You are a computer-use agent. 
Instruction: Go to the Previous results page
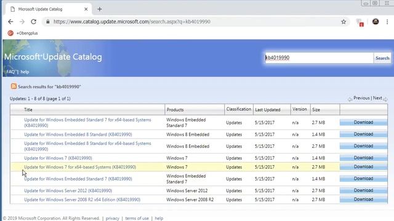click(361, 98)
